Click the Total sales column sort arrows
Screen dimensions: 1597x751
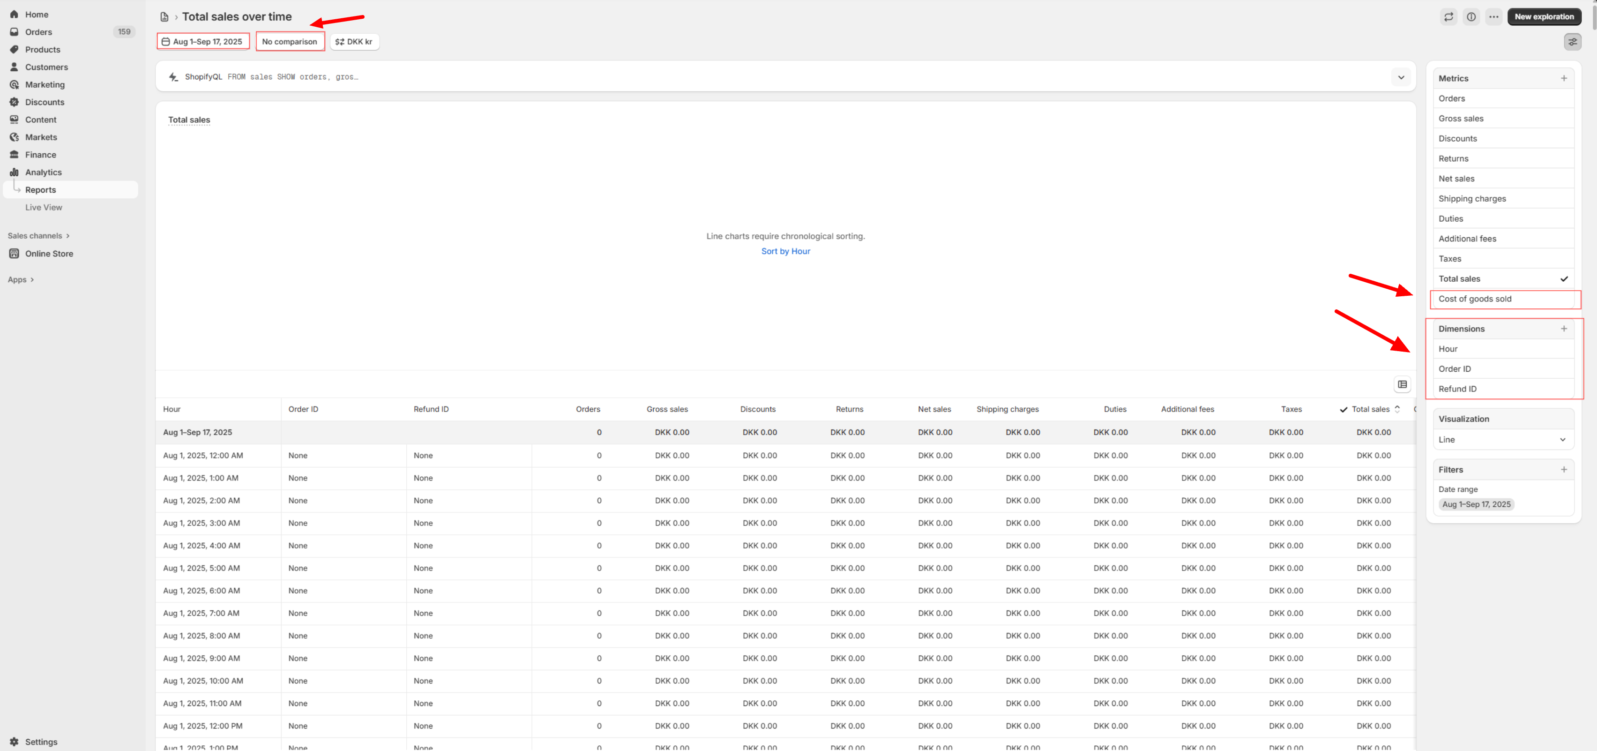[x=1397, y=409]
